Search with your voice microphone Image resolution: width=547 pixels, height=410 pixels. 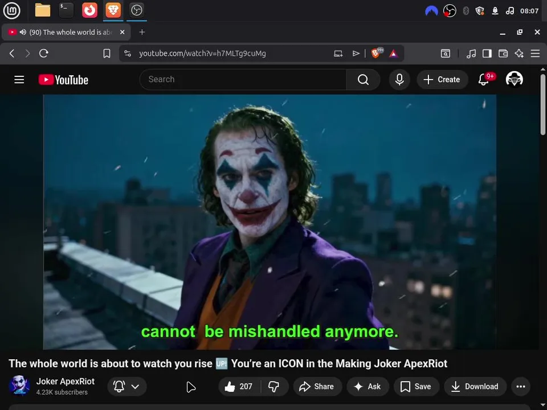coord(399,80)
